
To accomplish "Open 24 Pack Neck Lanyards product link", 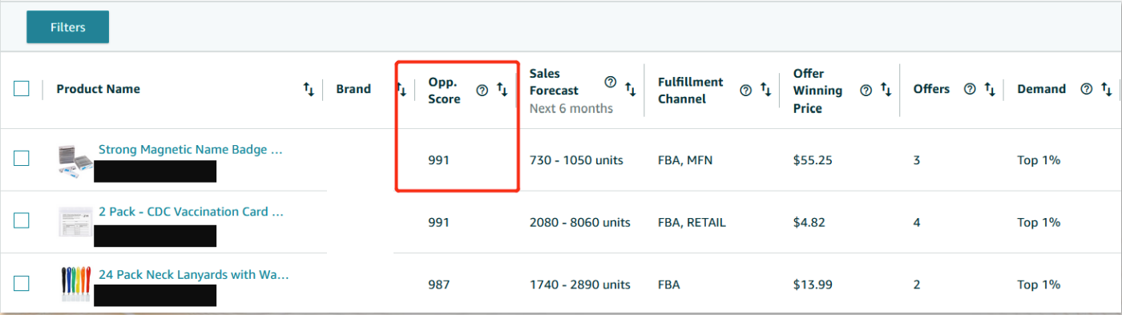I will tap(194, 274).
